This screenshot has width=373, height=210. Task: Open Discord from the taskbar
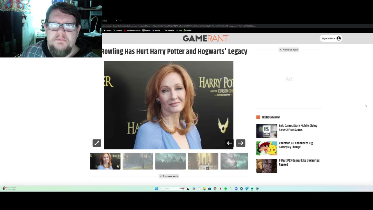236,189
